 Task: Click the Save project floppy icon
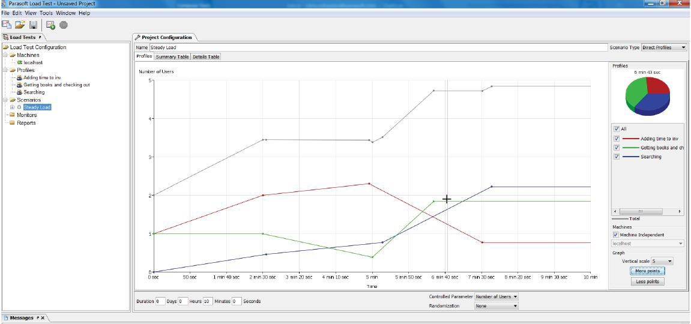(x=33, y=25)
